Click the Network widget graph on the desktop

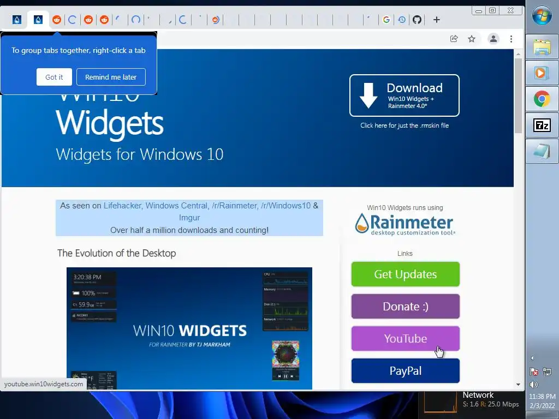(x=441, y=403)
